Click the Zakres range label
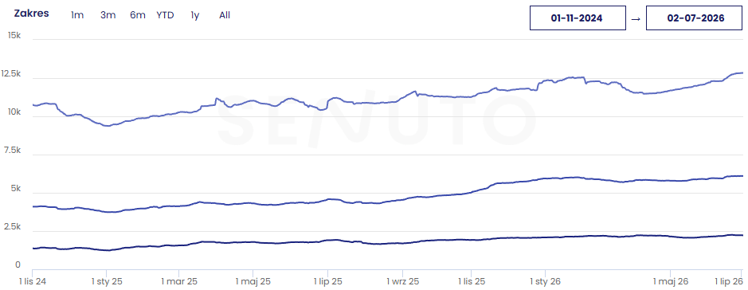Screen dimensions: 748x290 pyautogui.click(x=32, y=14)
